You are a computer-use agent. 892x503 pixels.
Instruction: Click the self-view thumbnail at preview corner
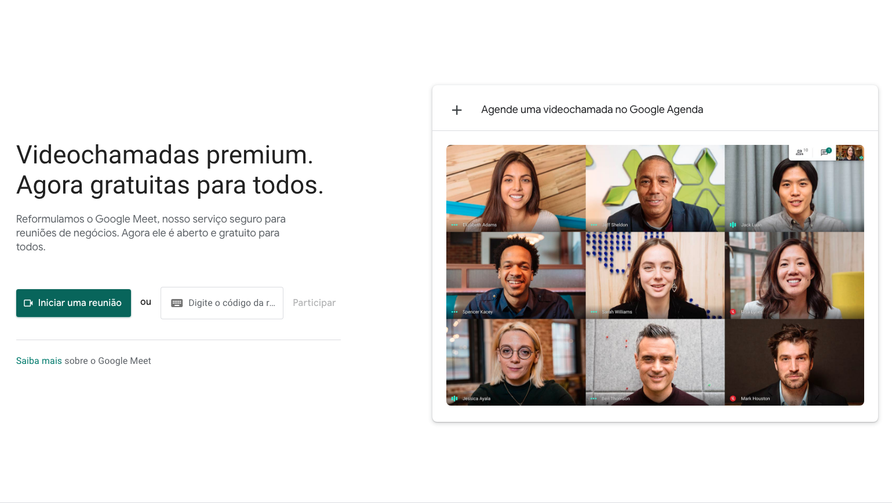(850, 152)
